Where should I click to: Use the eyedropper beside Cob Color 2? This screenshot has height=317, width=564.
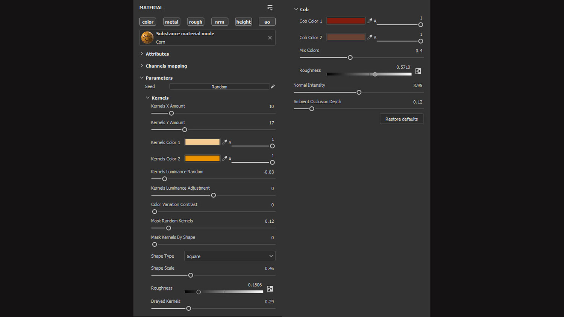[x=370, y=37]
